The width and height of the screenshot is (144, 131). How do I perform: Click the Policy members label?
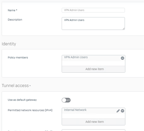(18, 58)
